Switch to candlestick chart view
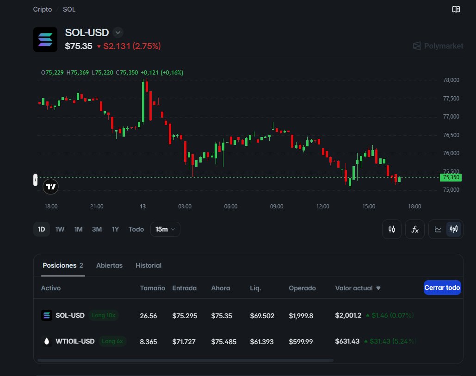The height and width of the screenshot is (376, 476). point(454,229)
